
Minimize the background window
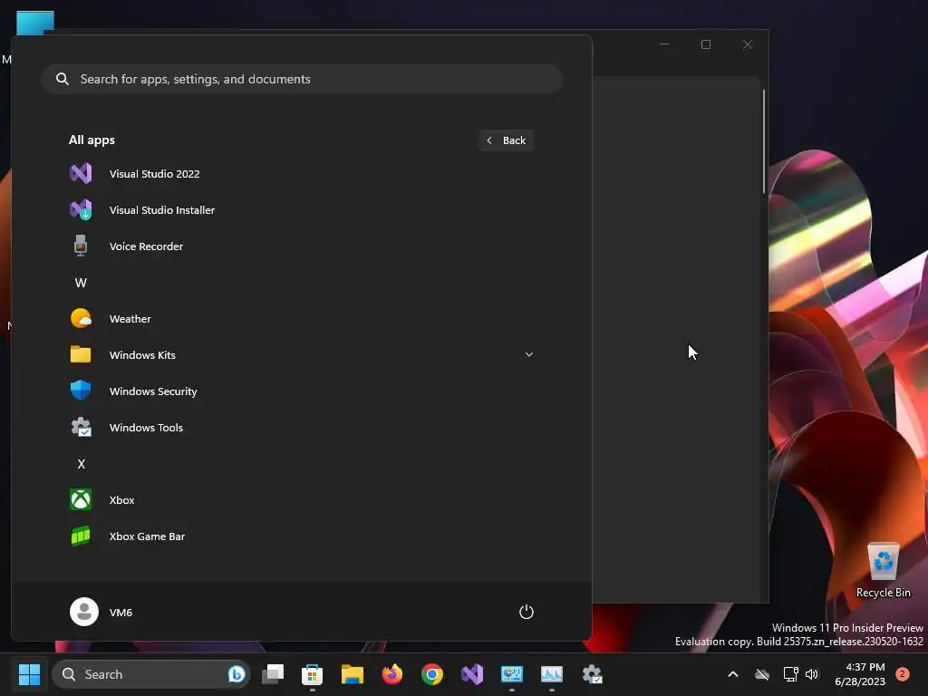(x=664, y=44)
